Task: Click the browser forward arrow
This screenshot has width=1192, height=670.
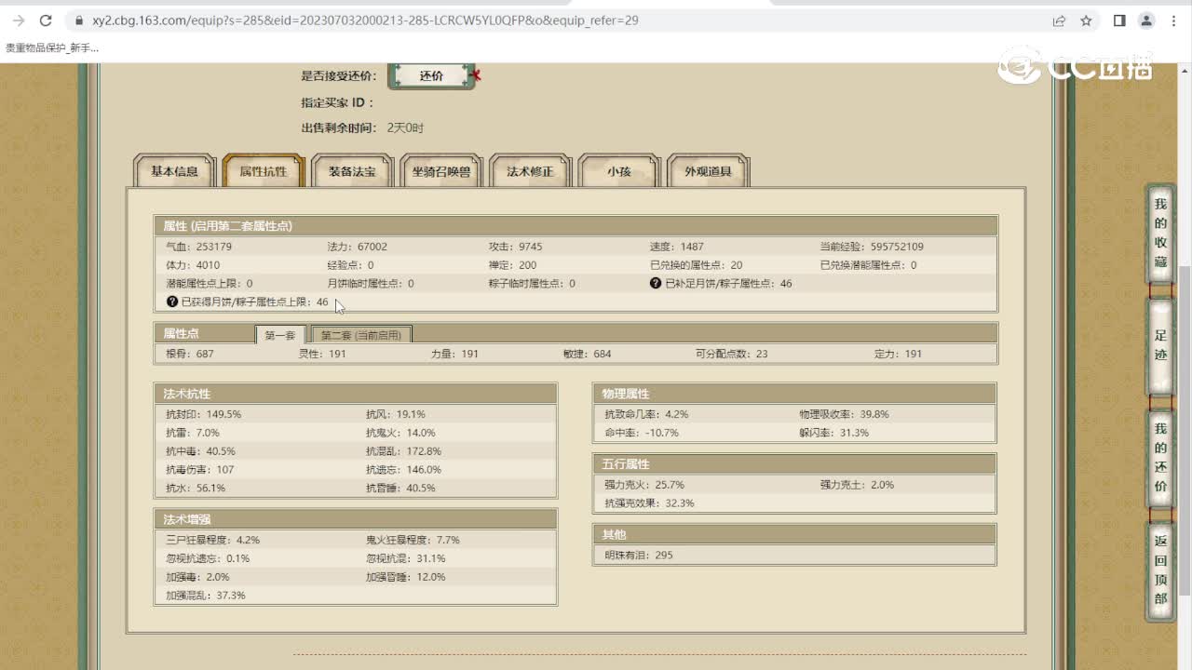Action: (x=18, y=20)
